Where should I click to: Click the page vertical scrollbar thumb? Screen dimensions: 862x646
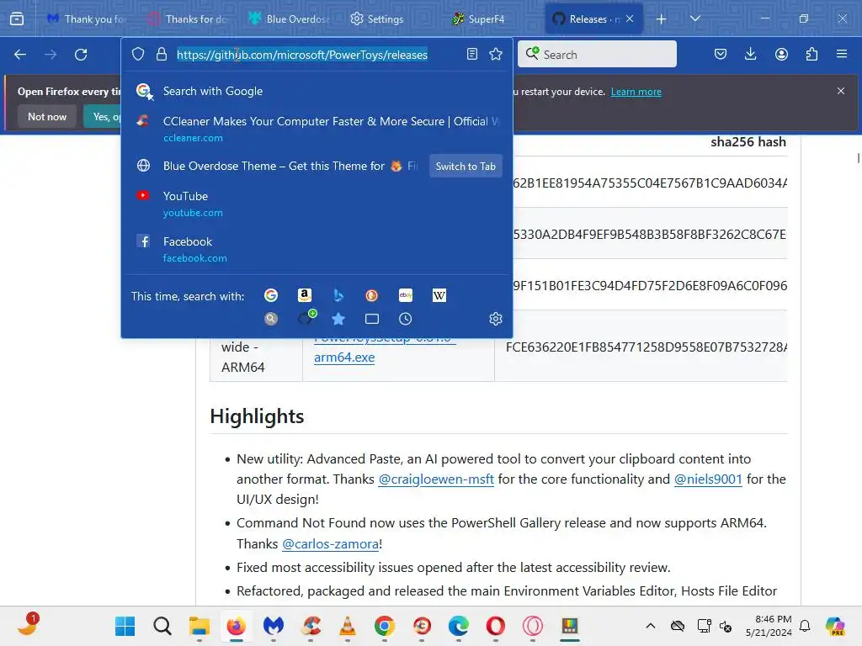click(858, 157)
